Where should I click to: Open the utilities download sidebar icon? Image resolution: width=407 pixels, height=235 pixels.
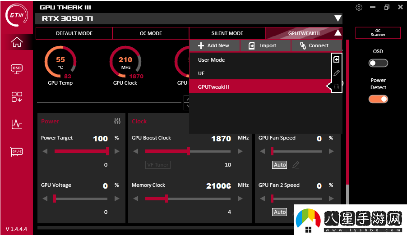(x=17, y=96)
